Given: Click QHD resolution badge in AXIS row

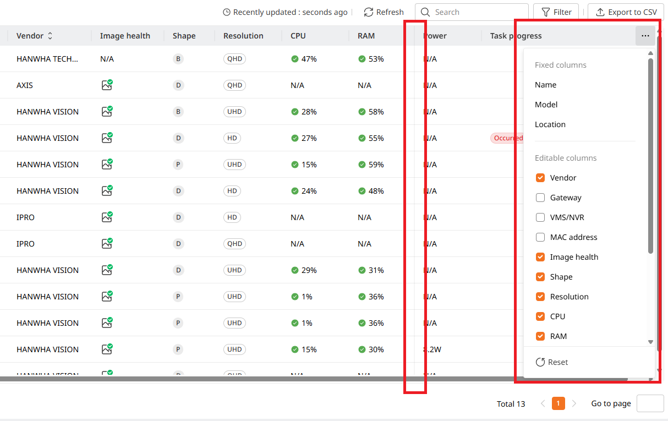Looking at the screenshot, I should 234,85.
